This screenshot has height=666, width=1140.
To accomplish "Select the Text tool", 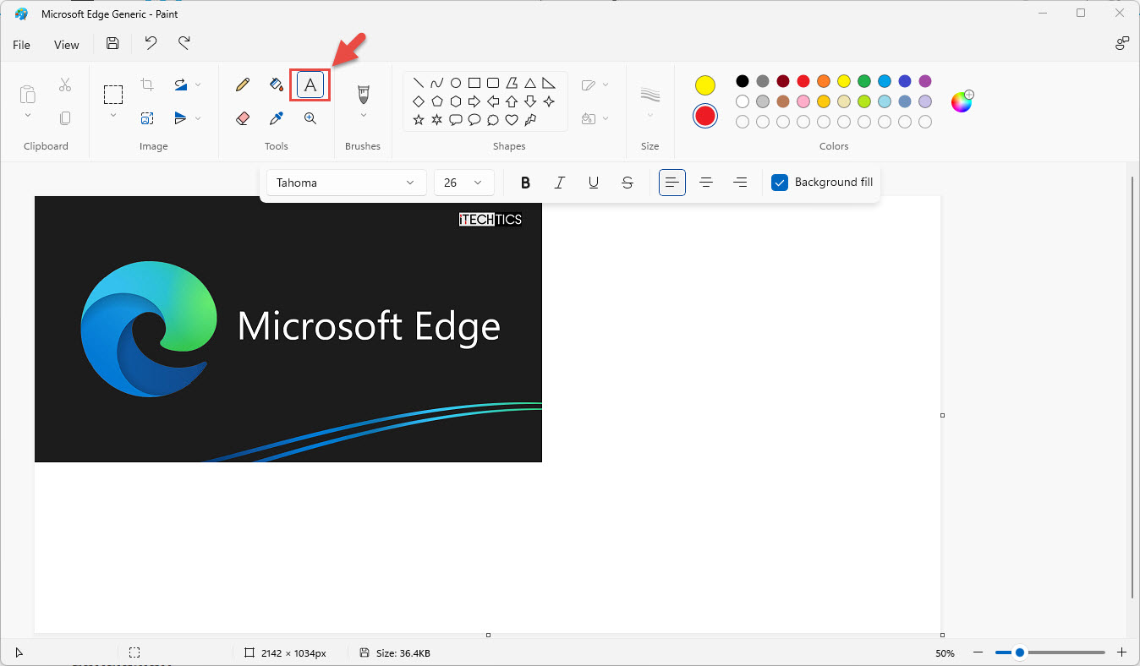I will [310, 85].
